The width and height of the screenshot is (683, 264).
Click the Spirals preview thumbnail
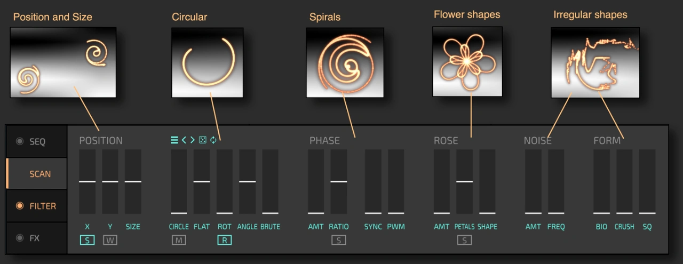(345, 62)
